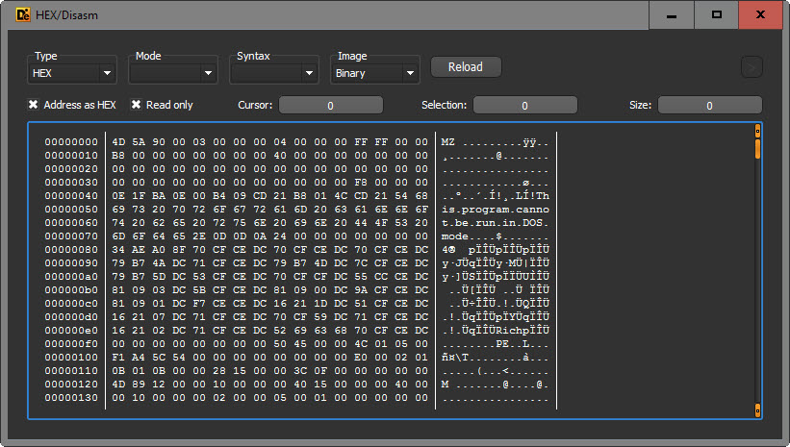Open the Syntax dropdown
This screenshot has width=790, height=447.
274,73
